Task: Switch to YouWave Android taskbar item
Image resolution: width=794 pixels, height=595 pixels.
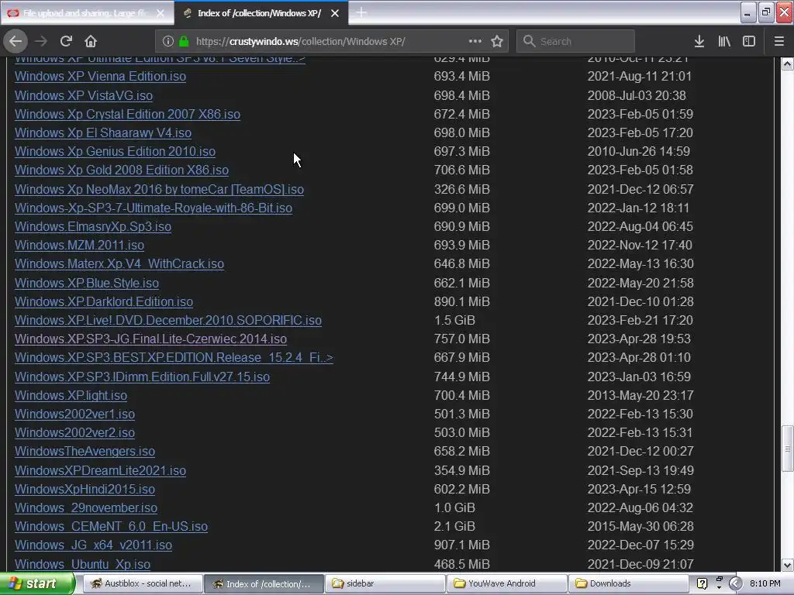Action: pyautogui.click(x=506, y=584)
